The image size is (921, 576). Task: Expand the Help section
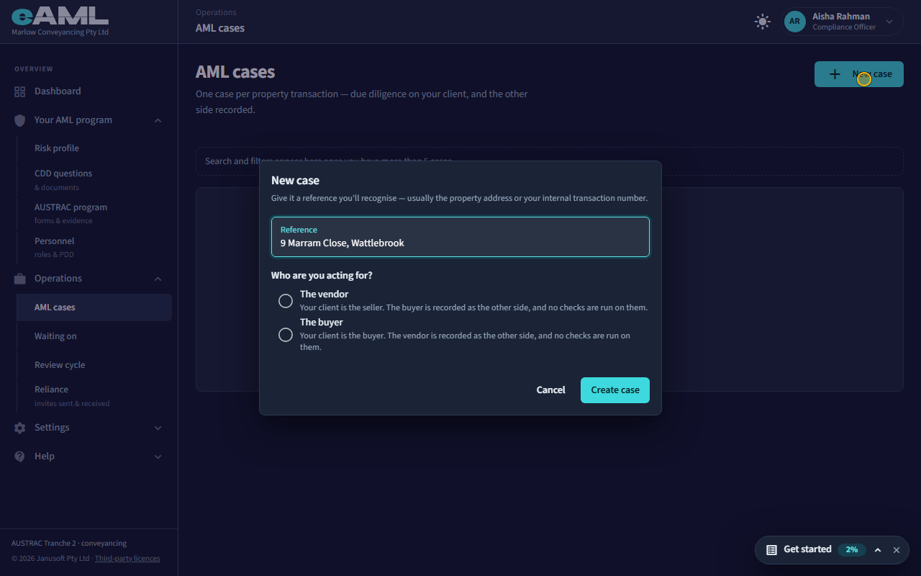pyautogui.click(x=158, y=456)
